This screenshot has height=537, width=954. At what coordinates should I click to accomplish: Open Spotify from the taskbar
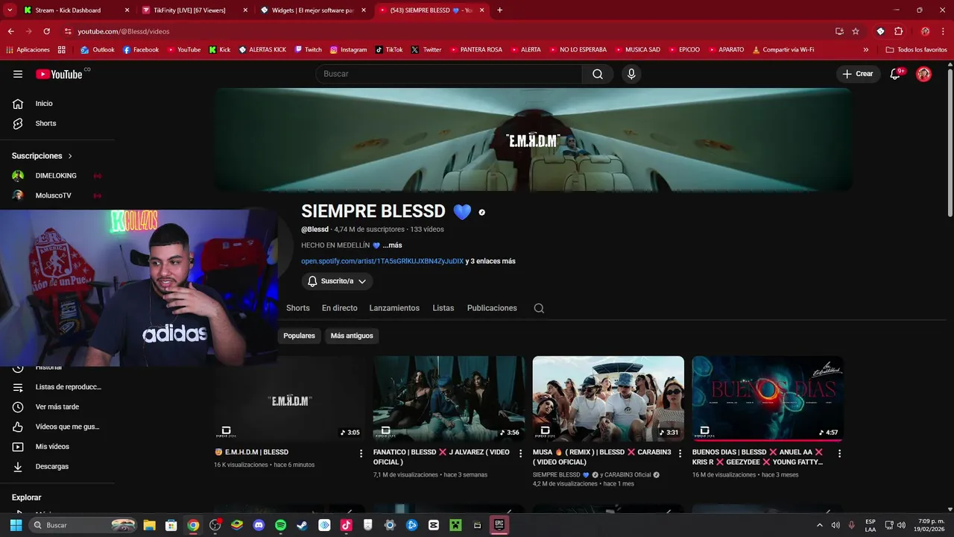coord(280,525)
